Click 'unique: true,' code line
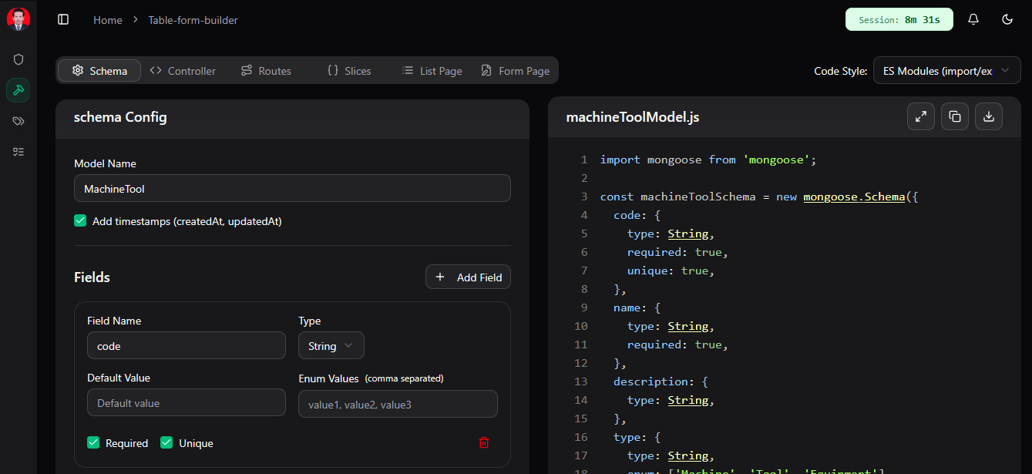This screenshot has height=474, width=1032. pyautogui.click(x=671, y=271)
